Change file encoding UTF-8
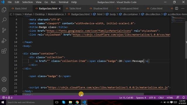 point(152,98)
